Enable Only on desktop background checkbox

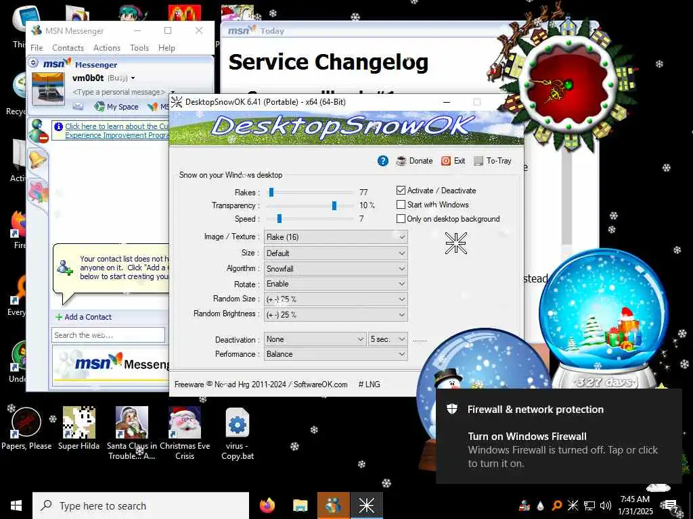[x=401, y=218]
